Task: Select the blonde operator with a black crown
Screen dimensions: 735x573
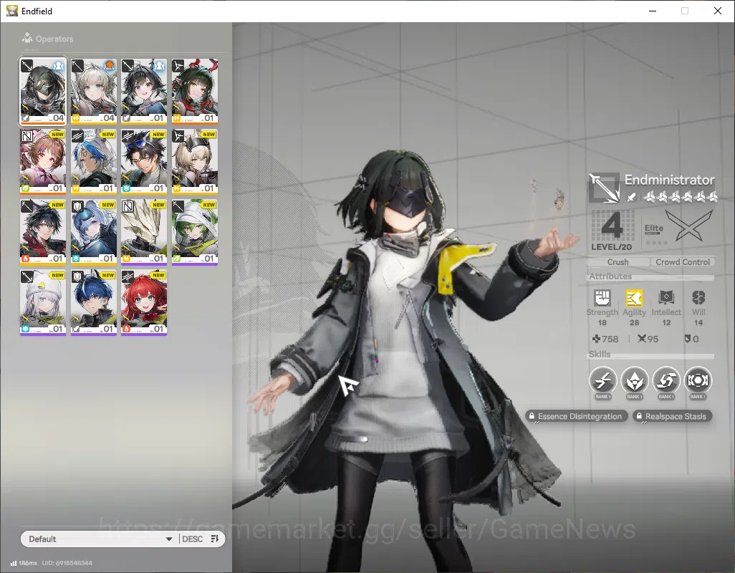Action: pyautogui.click(x=195, y=162)
